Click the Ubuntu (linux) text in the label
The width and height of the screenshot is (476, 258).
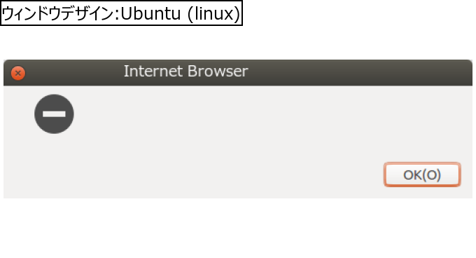tap(181, 13)
